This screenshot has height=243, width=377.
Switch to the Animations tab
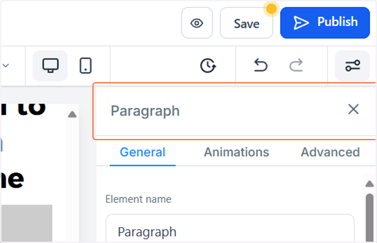(x=237, y=152)
